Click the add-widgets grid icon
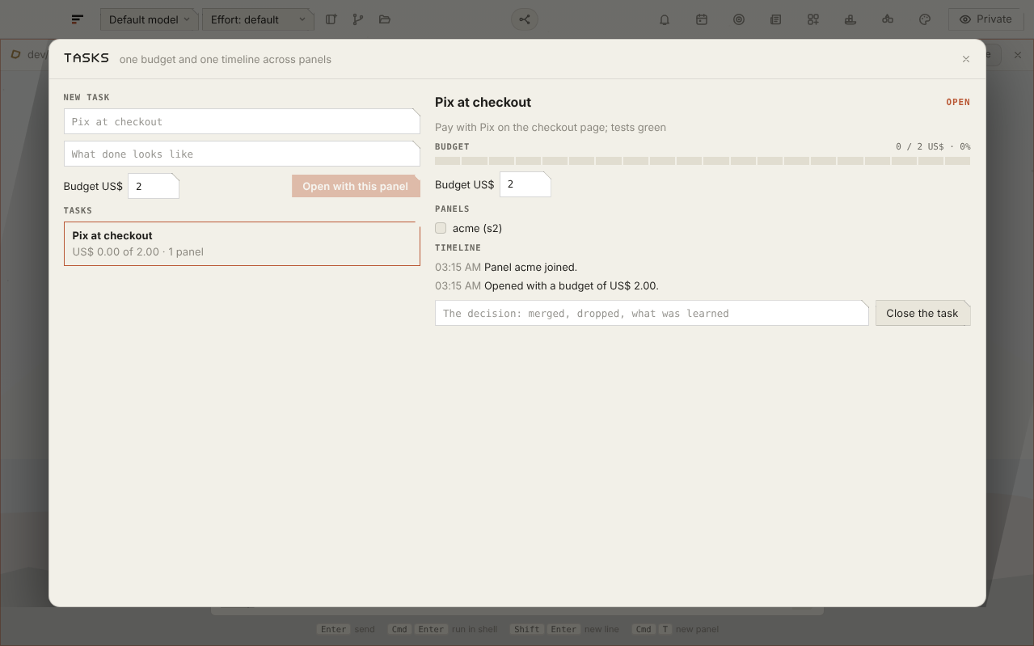This screenshot has width=1034, height=646. [813, 19]
